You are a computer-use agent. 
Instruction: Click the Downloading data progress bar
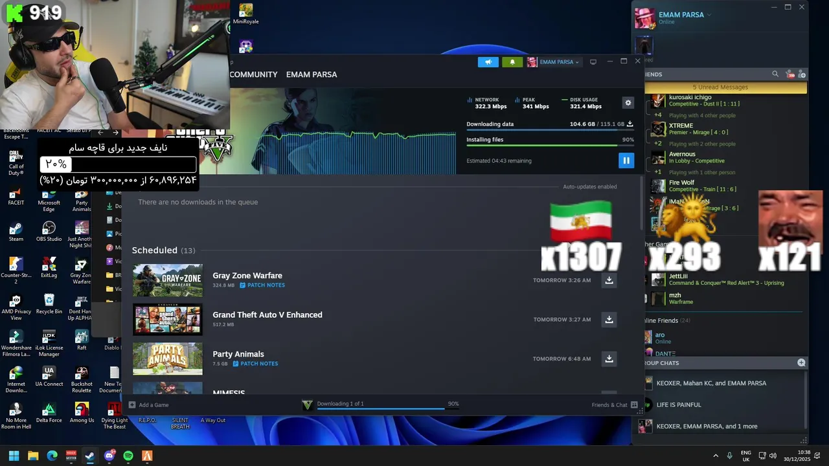pos(550,130)
